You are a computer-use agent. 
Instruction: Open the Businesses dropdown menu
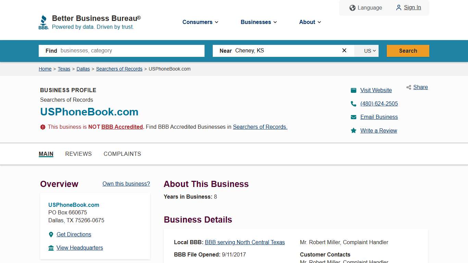tap(258, 22)
